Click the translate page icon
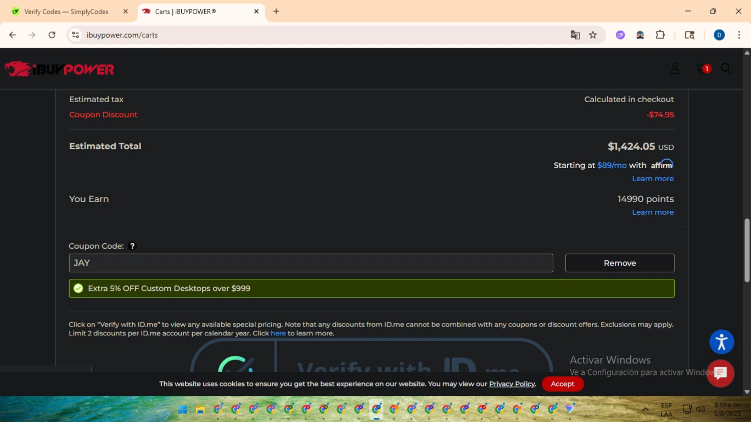 tap(575, 35)
